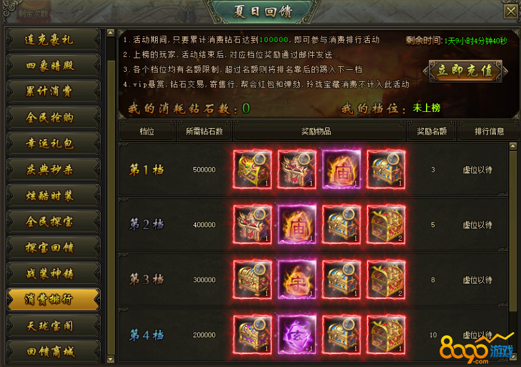Click the purple 宏 stone in 第4档 row
The image size is (521, 367).
click(x=297, y=335)
